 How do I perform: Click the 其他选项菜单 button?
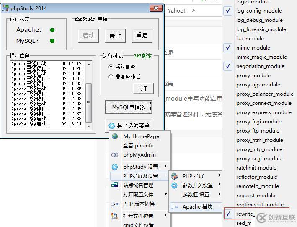(x=129, y=125)
